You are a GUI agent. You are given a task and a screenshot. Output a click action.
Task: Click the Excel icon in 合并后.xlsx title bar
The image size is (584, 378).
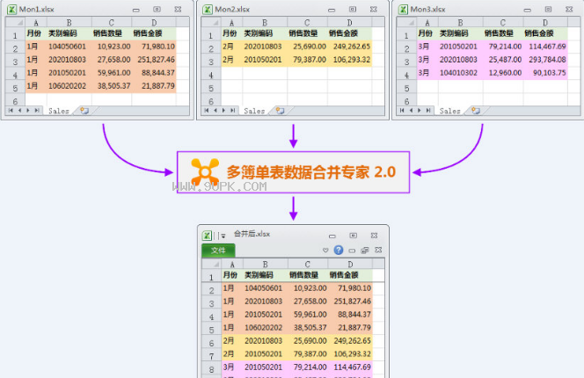pos(207,236)
